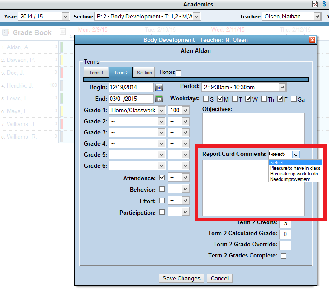Click the Save Changes button
Screen dimensions: 329x292
(181, 278)
